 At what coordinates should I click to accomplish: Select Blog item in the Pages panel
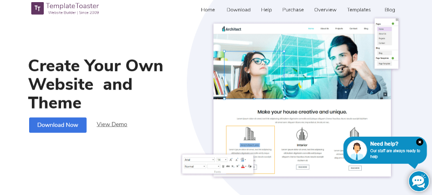(x=384, y=53)
